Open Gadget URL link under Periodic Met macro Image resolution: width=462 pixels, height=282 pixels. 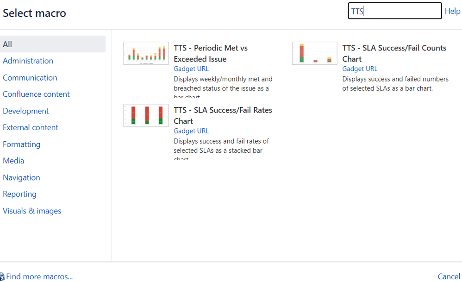(x=191, y=69)
